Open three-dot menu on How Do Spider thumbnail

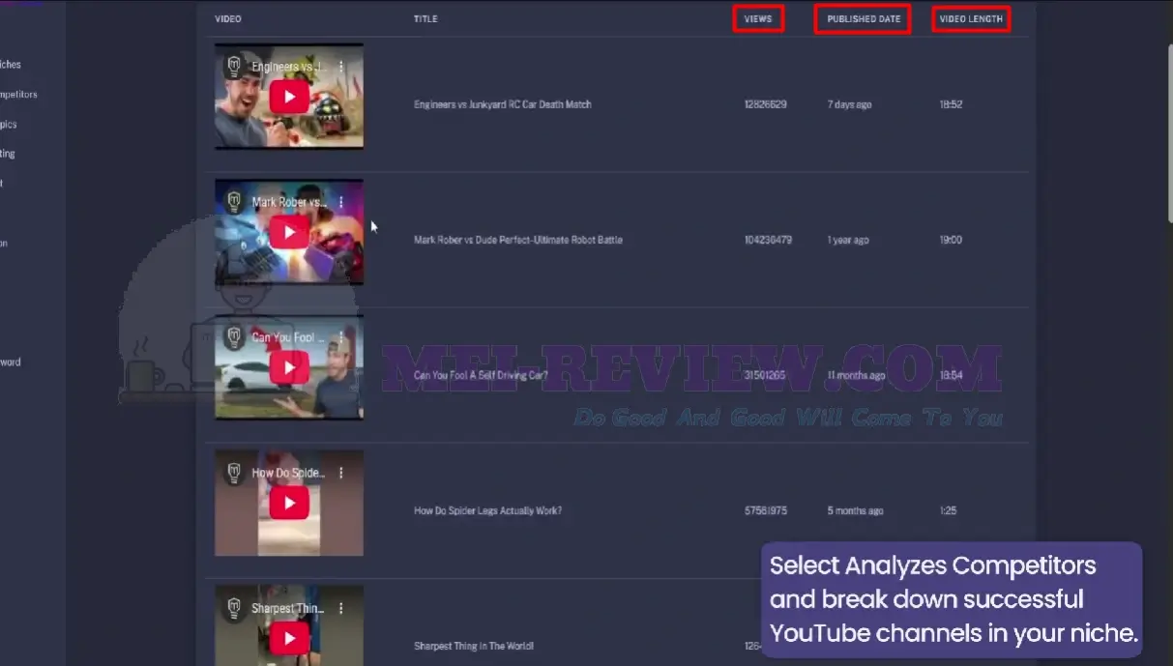(341, 473)
